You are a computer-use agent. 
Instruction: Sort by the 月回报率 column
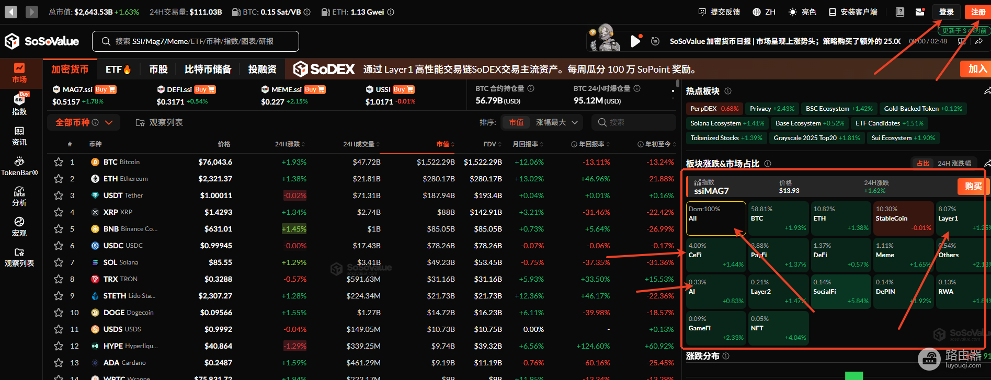(528, 144)
